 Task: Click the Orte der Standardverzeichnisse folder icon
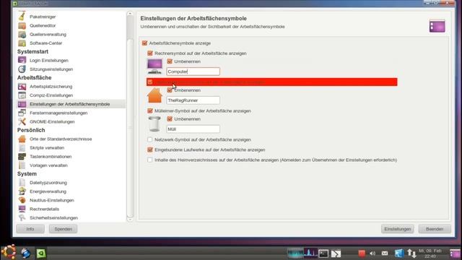(22, 139)
